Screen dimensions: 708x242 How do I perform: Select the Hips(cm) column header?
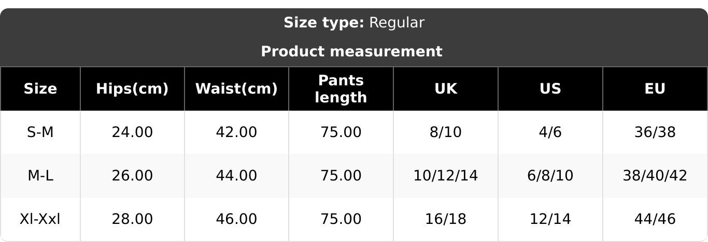coord(132,89)
